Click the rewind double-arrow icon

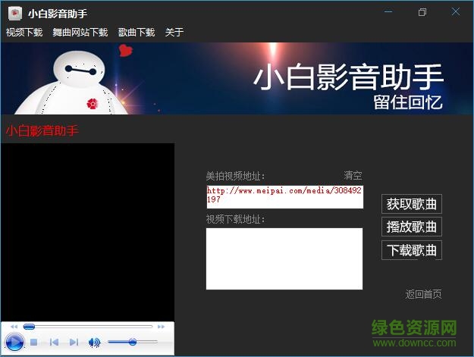tap(14, 327)
